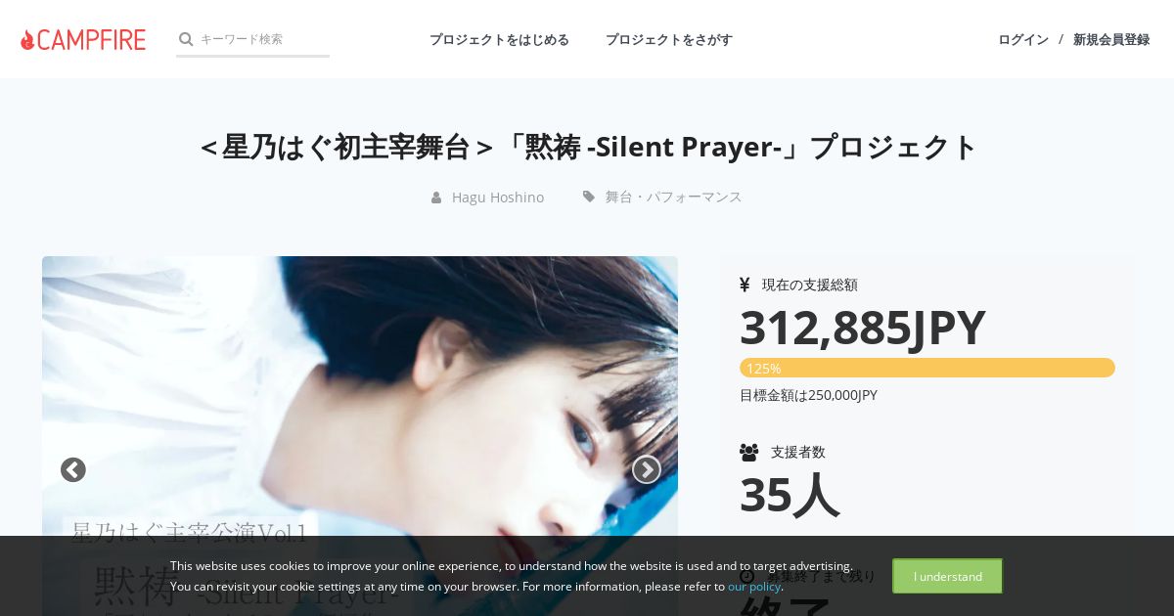Open 舞台・パフォーマンス category link
The width and height of the screenshot is (1174, 616).
point(673,197)
